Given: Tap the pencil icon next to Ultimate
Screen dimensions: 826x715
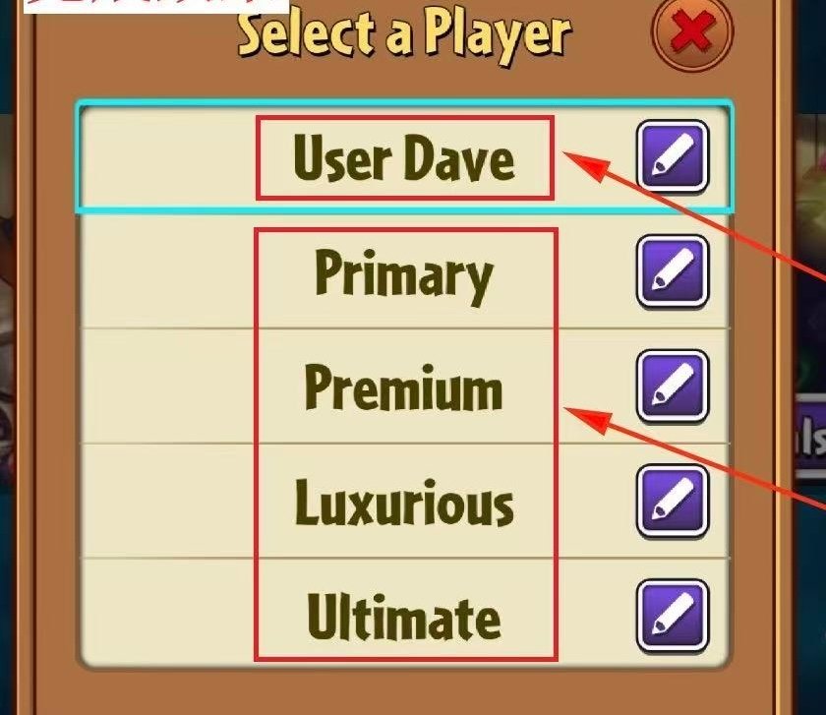Looking at the screenshot, I should 673,616.
